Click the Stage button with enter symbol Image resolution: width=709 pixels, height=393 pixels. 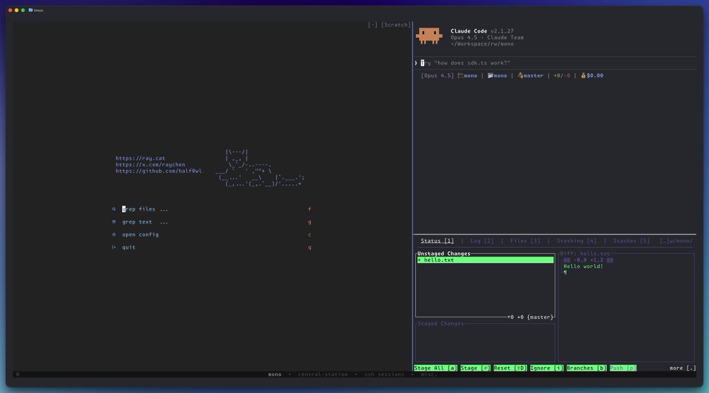476,368
